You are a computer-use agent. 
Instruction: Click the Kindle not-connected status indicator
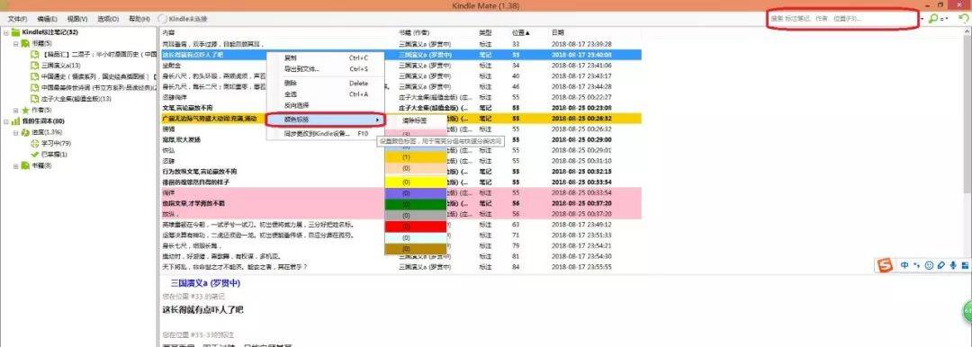183,19
